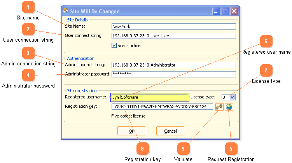This screenshot has height=163, width=292.
Task: Click into the Admin connect string field
Action: (x=174, y=65)
